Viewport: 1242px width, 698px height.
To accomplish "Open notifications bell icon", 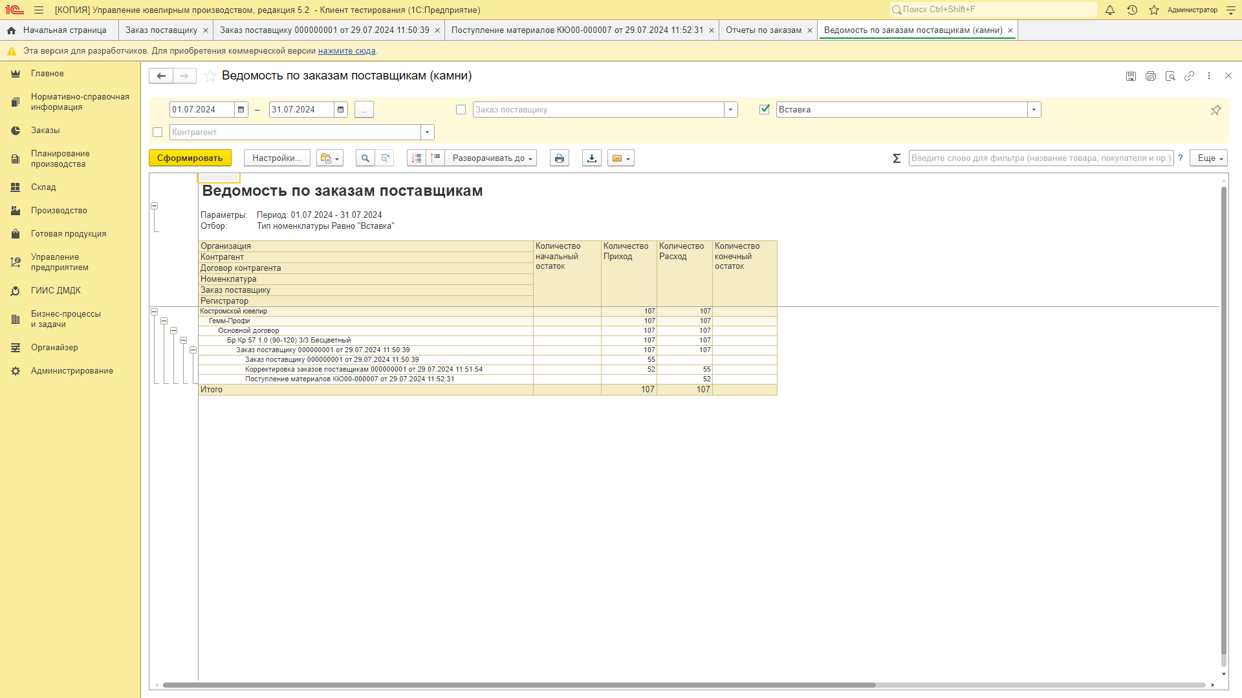I will [1110, 10].
